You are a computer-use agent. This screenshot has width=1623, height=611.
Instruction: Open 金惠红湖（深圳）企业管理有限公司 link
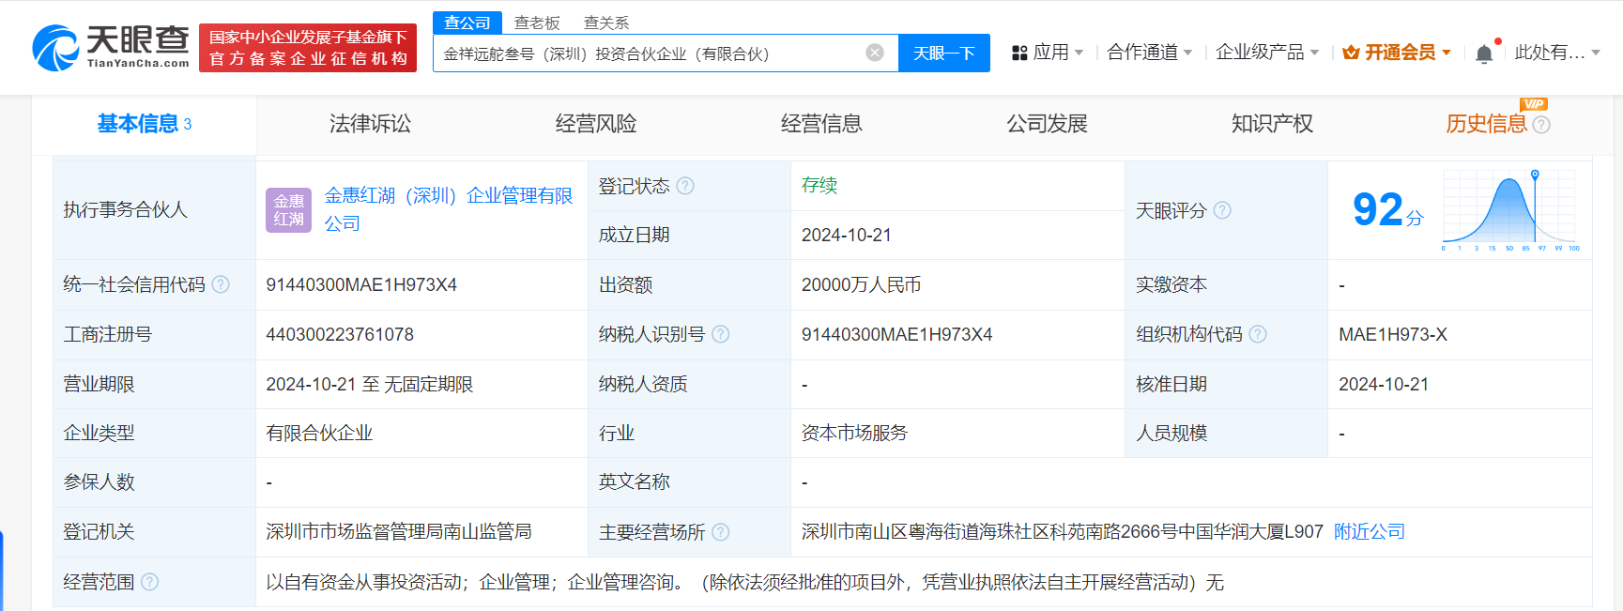click(449, 209)
